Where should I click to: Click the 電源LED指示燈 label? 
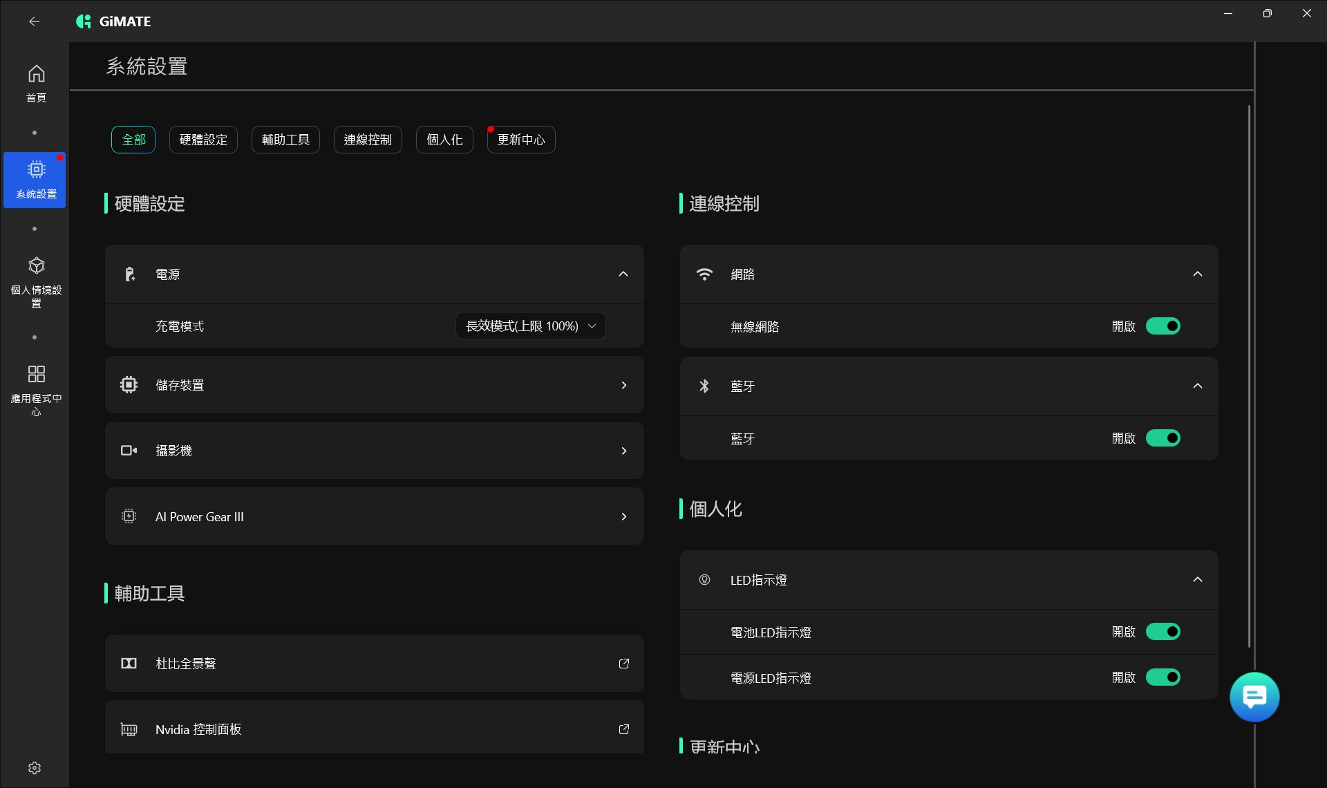(x=771, y=677)
